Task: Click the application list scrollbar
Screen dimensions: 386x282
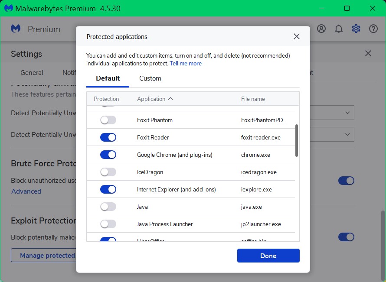Action: [x=297, y=141]
